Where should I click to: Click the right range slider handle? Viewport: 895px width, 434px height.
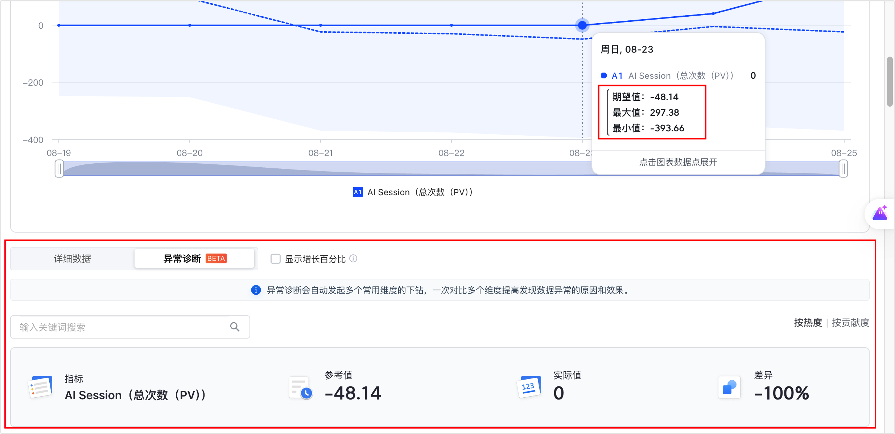tap(844, 169)
